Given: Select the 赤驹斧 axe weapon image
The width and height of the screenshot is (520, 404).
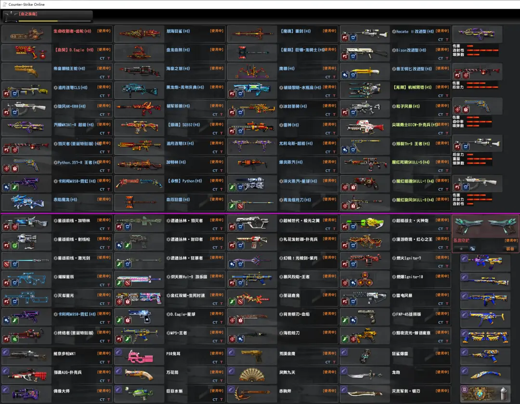Looking at the screenshot, I should [x=252, y=394].
